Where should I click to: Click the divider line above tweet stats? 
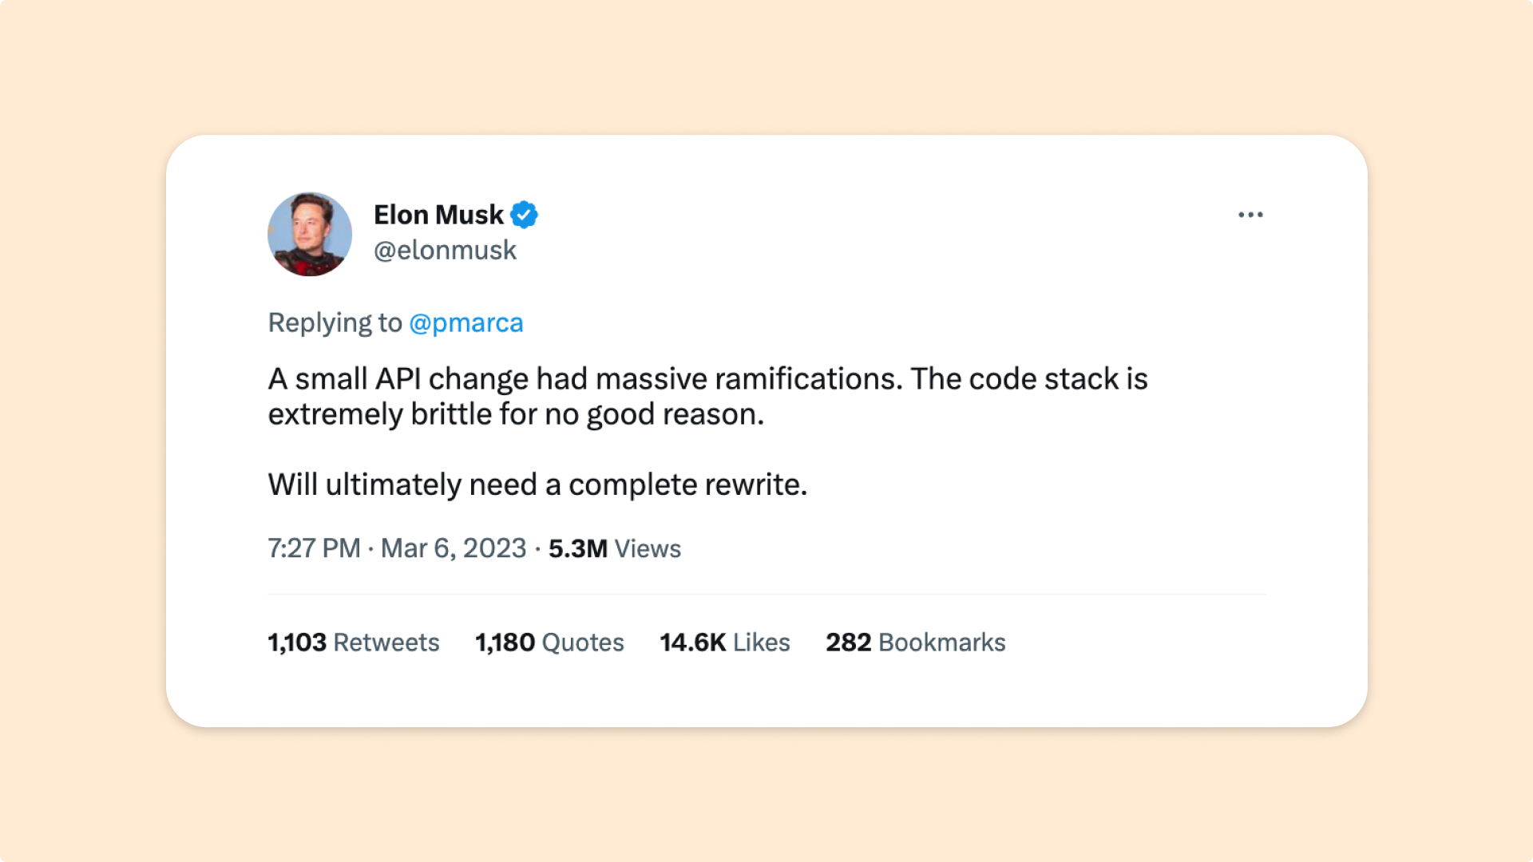point(766,595)
